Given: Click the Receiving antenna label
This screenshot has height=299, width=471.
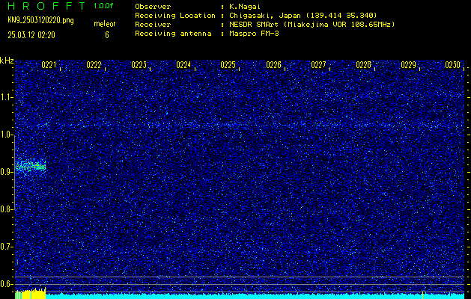Looking at the screenshot, I should click(173, 34).
